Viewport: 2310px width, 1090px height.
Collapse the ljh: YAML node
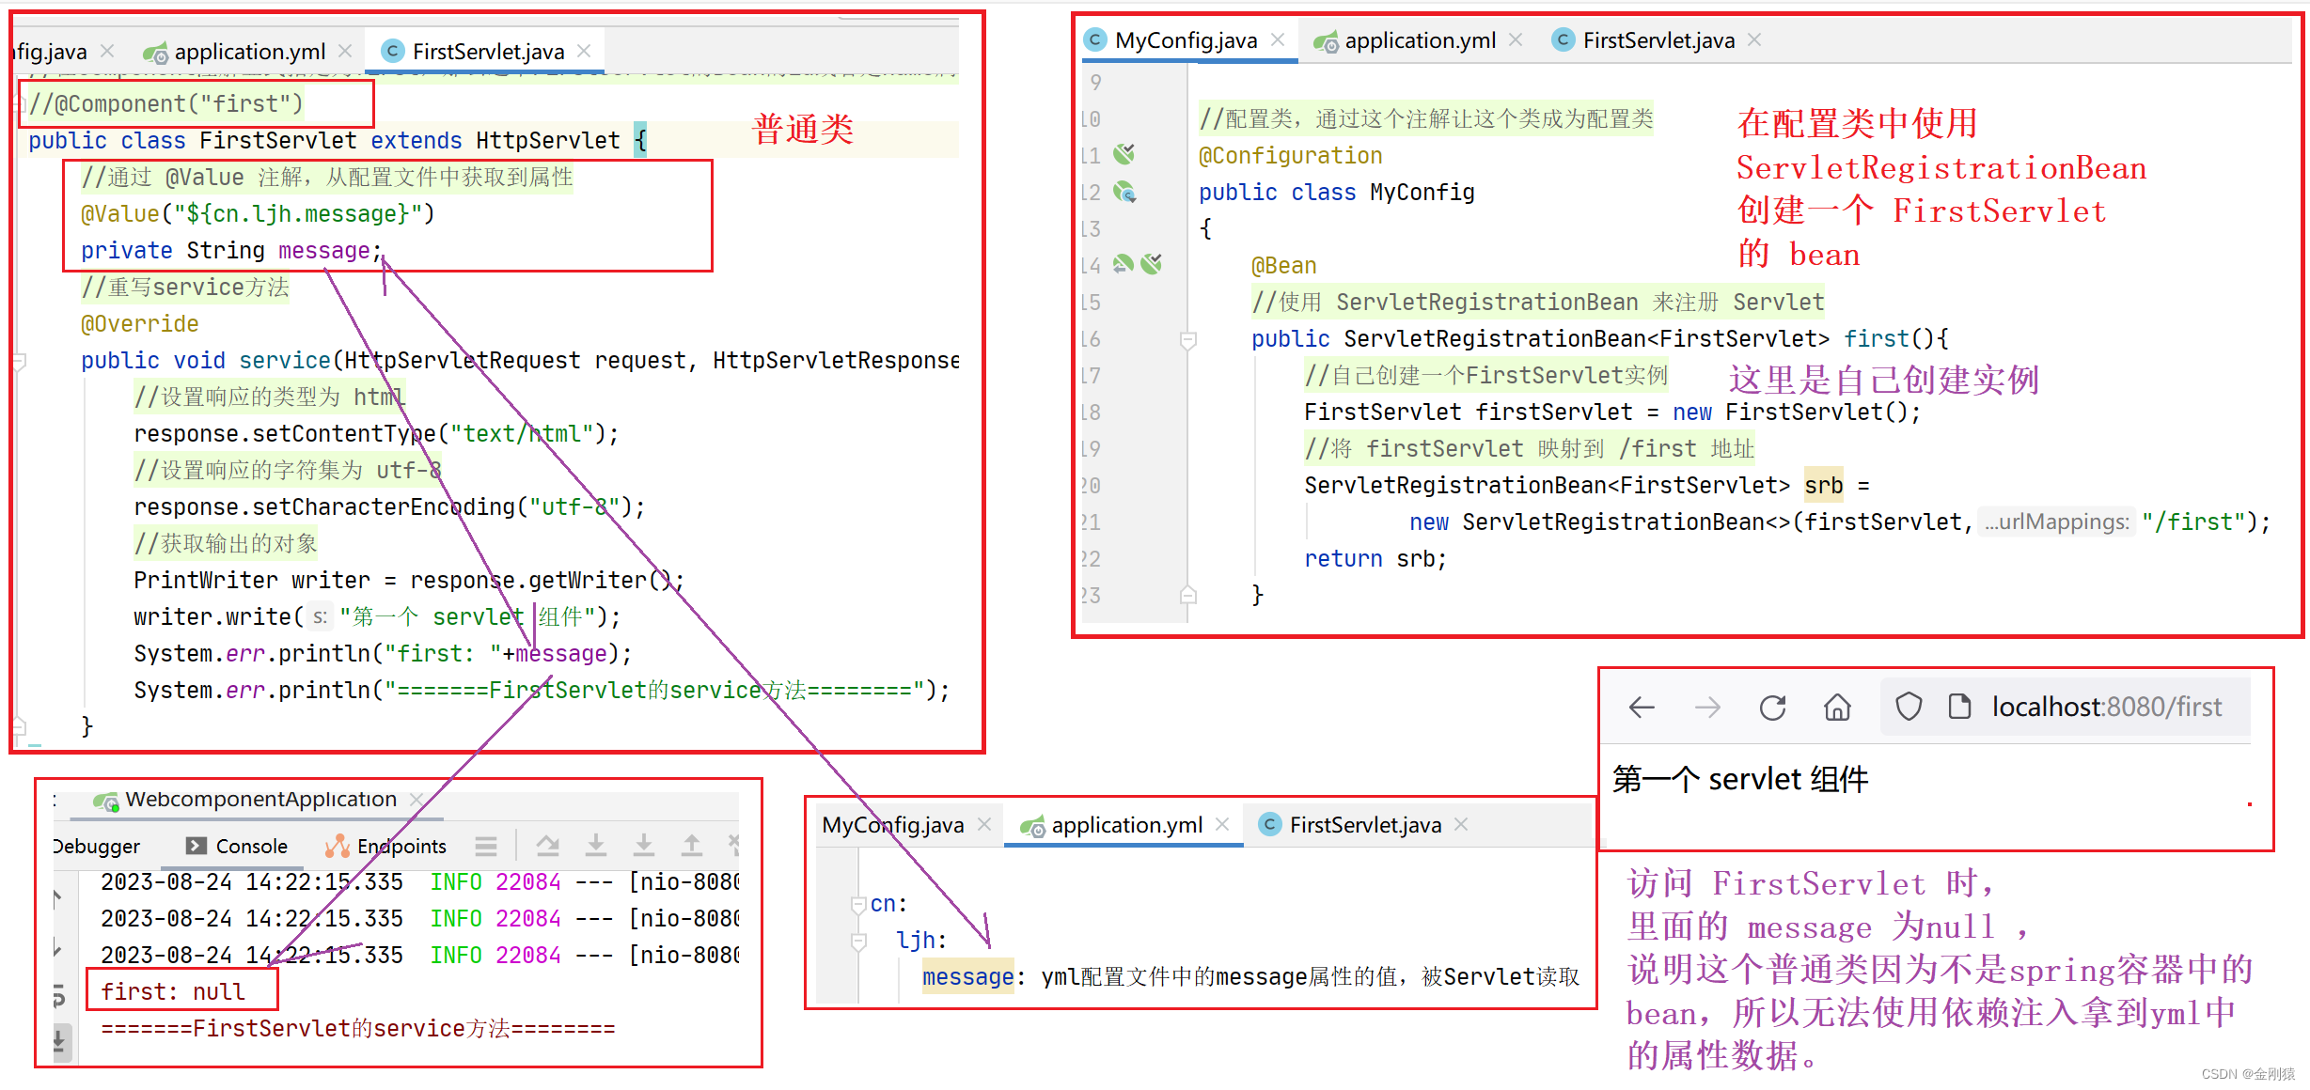tap(858, 941)
